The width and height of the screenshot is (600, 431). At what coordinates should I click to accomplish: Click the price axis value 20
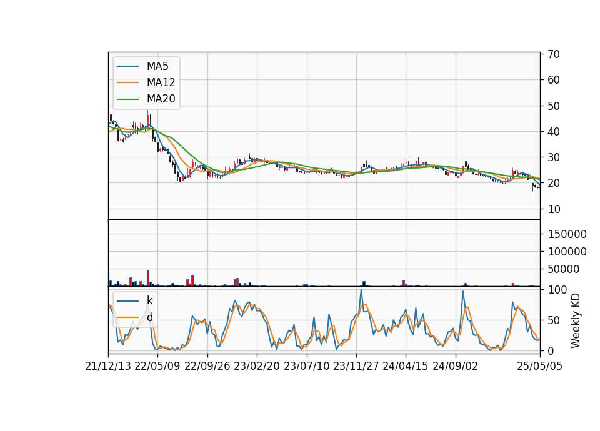coord(554,183)
